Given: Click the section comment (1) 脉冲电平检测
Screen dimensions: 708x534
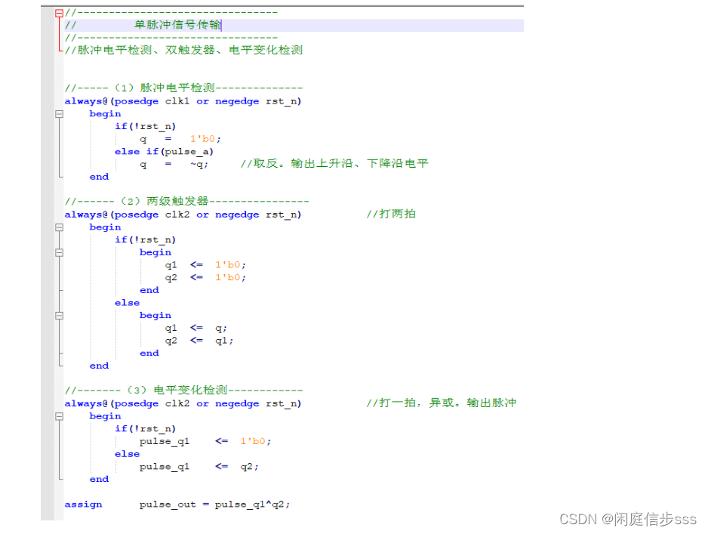Looking at the screenshot, I should tap(183, 88).
